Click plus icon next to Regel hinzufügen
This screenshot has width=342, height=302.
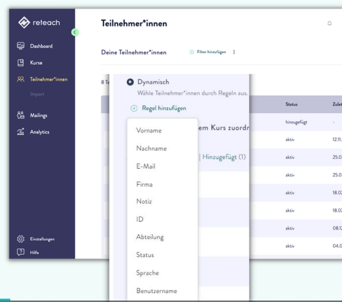coord(134,108)
